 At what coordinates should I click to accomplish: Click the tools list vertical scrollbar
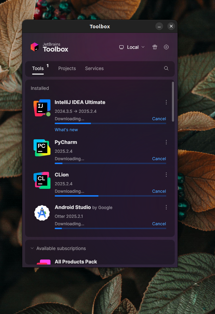pyautogui.click(x=173, y=101)
